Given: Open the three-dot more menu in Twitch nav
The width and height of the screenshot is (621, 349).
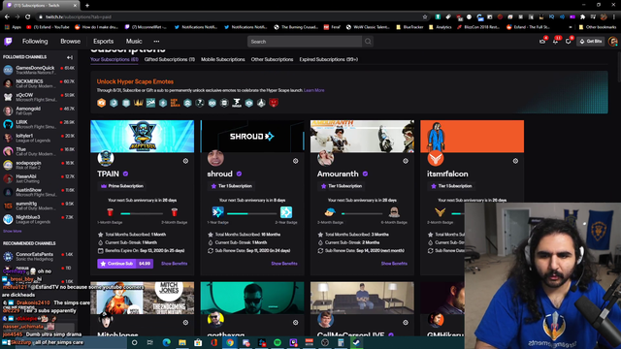Looking at the screenshot, I should point(156,41).
